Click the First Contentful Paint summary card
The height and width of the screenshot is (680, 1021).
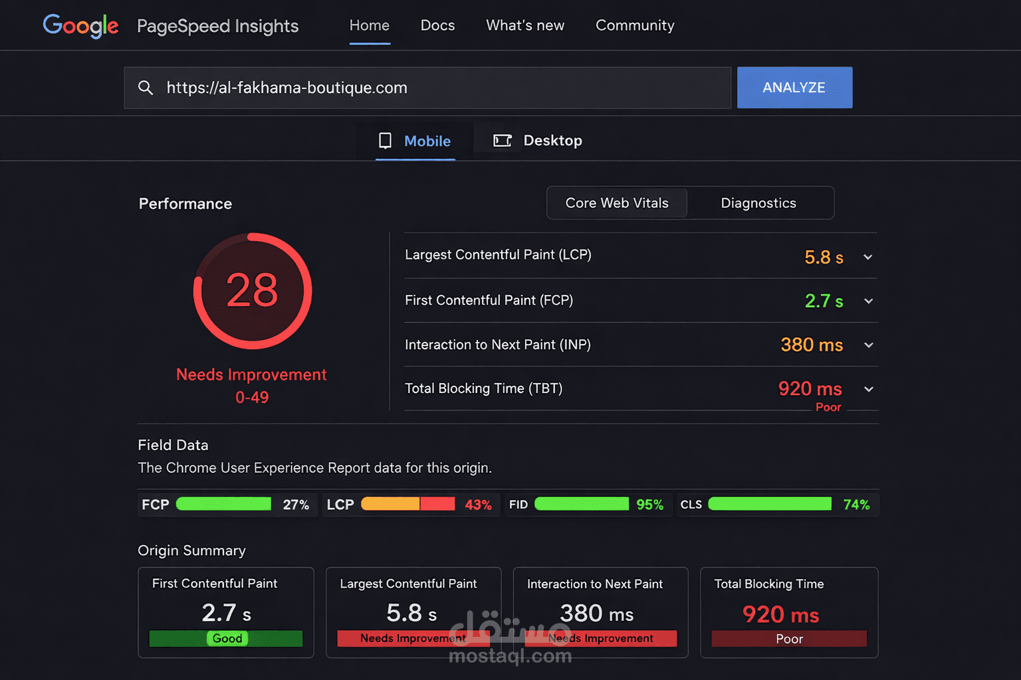coord(226,612)
